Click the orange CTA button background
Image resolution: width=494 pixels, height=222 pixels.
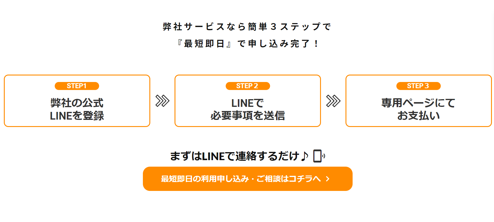click(248, 178)
